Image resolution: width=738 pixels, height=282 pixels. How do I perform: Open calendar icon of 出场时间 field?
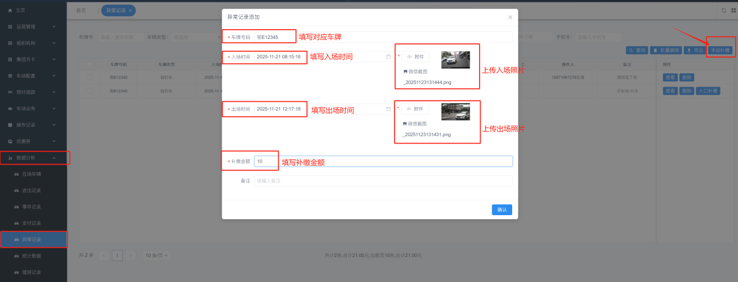tap(388, 109)
